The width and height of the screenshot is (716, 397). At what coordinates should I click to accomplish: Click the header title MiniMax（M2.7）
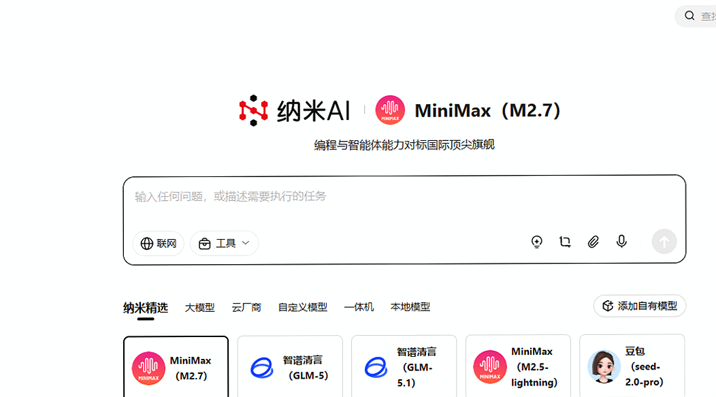tap(488, 110)
